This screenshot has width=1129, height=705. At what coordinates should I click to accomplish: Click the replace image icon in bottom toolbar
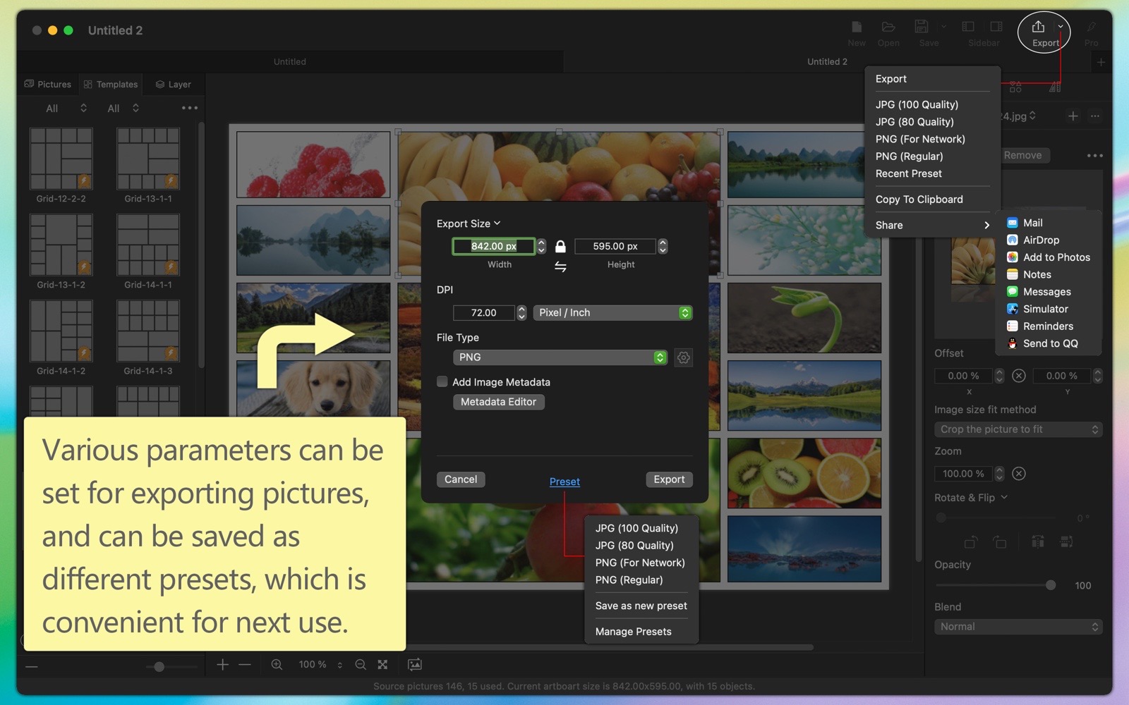[x=415, y=664]
